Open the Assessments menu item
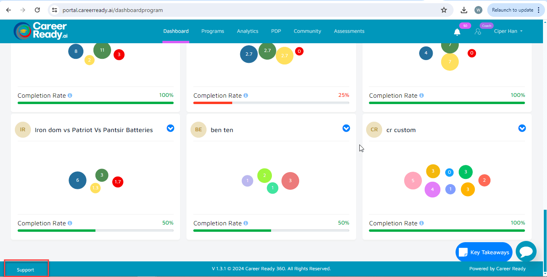Viewport: 547px width, 277px height. (x=349, y=31)
